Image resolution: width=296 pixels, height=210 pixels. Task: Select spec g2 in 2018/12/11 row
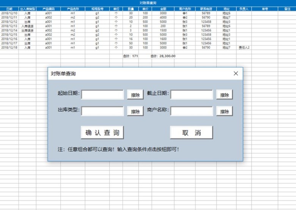97,17
